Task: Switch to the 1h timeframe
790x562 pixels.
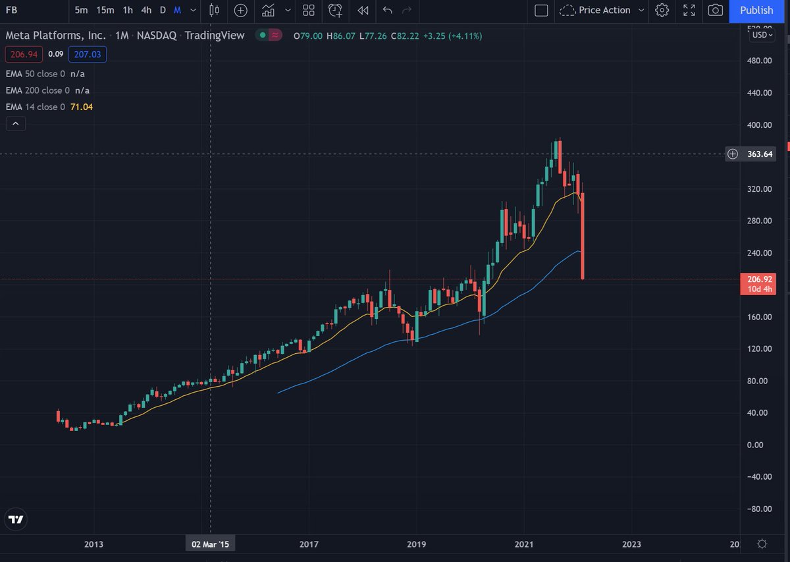Action: click(x=128, y=10)
